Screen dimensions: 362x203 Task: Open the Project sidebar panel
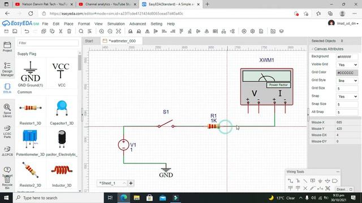coord(7,47)
